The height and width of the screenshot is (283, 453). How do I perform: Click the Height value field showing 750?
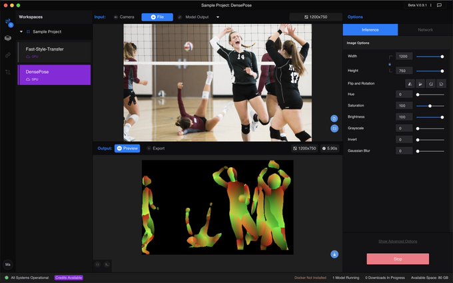(x=404, y=71)
